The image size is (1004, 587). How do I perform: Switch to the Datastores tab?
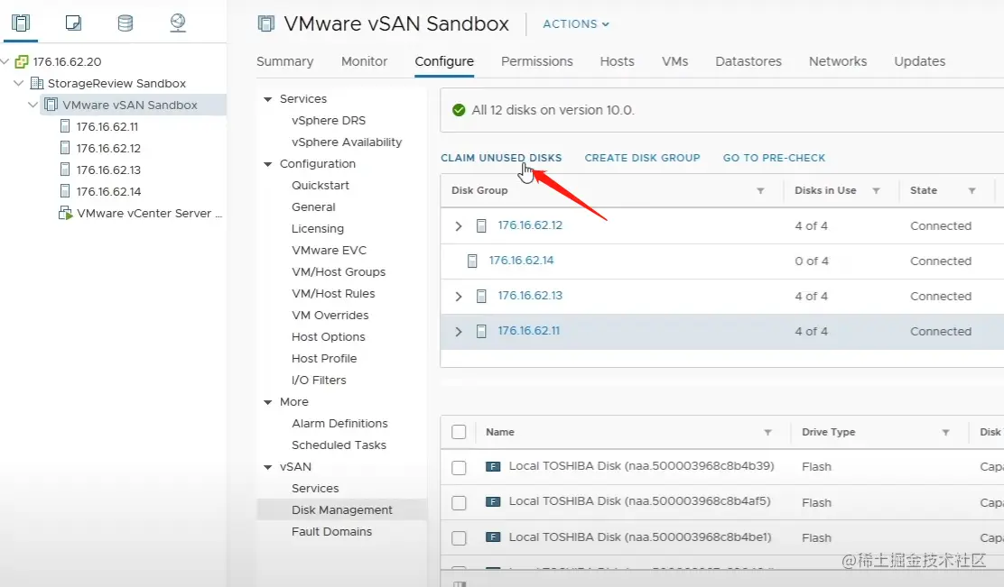[748, 61]
